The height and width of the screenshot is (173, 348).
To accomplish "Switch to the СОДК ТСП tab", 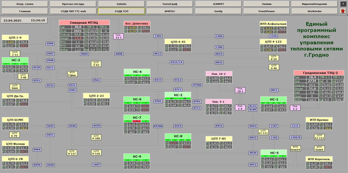I will pyautogui.click(x=122, y=11).
